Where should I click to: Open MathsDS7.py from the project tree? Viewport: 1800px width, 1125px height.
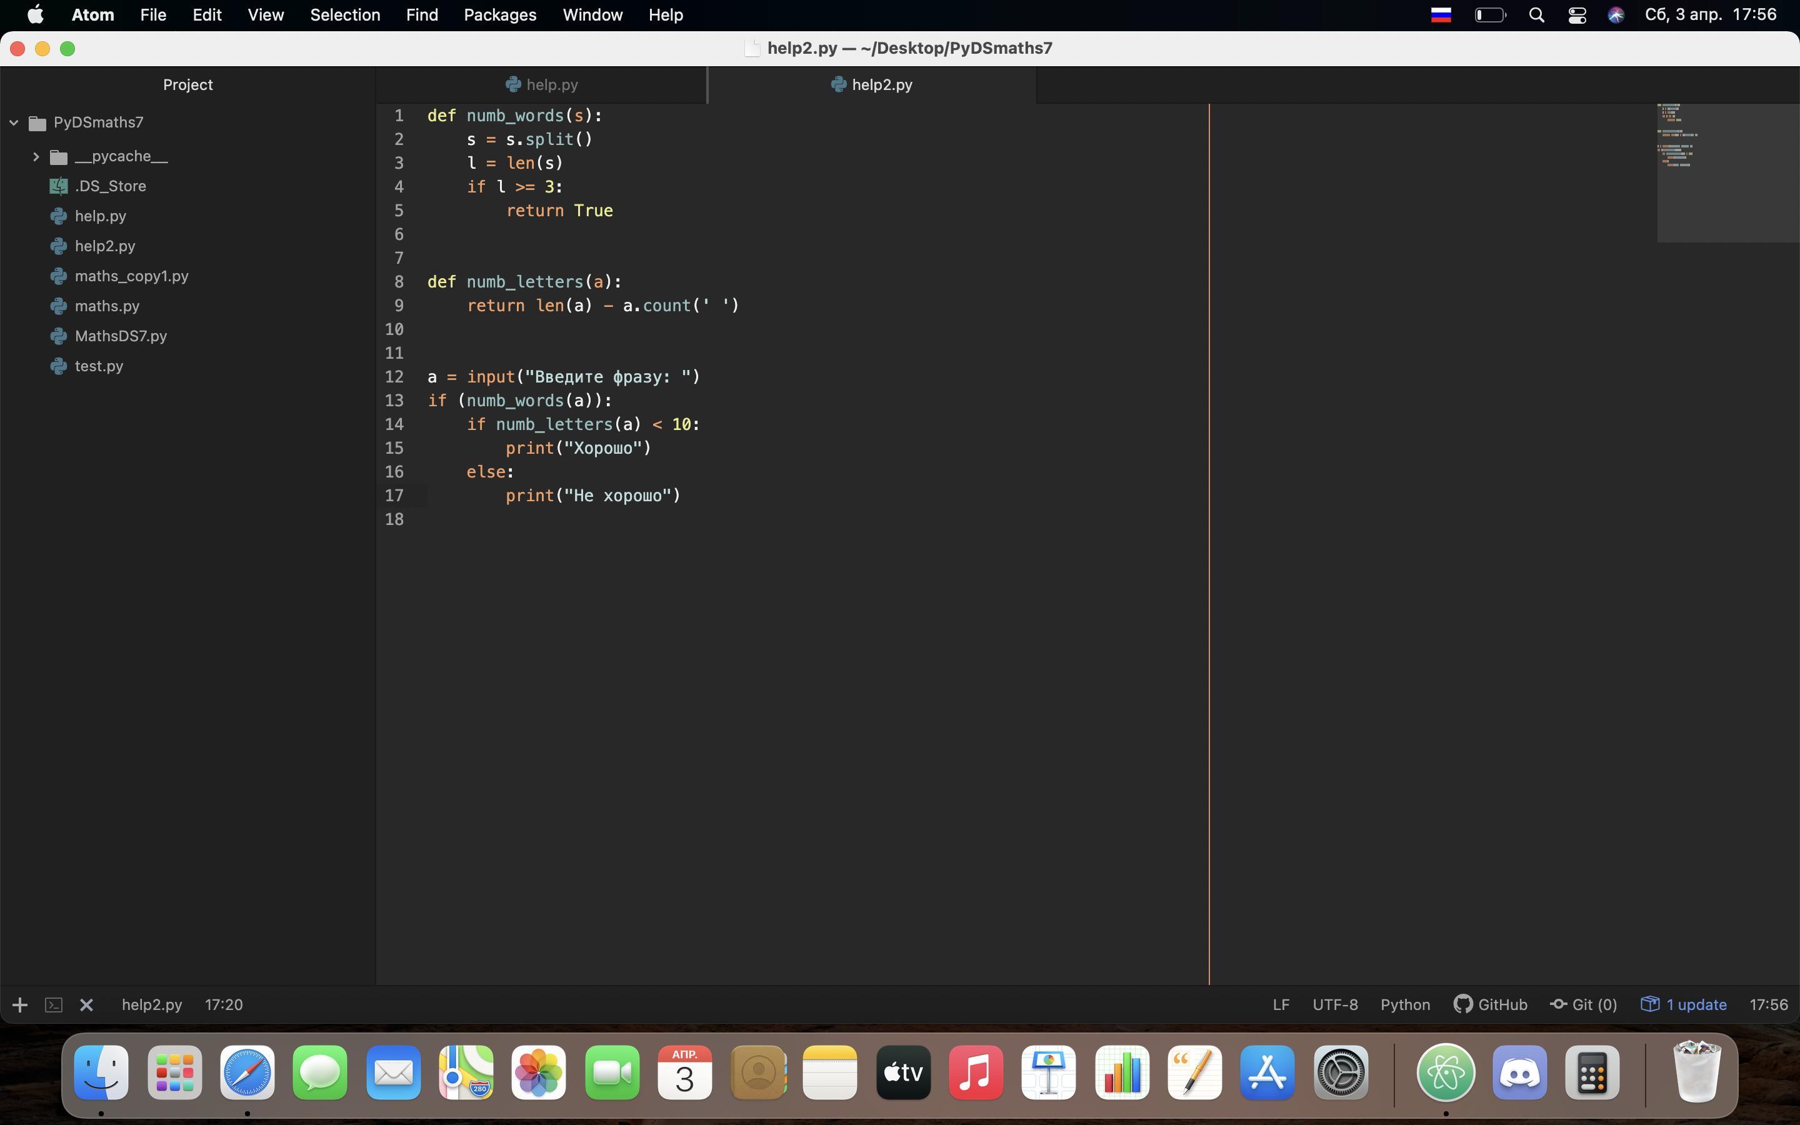(x=121, y=336)
